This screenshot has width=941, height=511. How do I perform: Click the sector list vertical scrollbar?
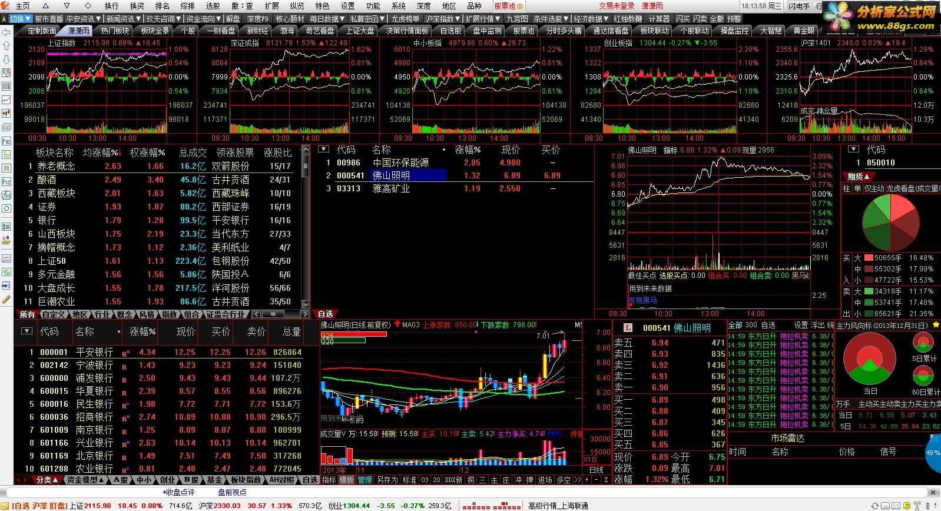(x=306, y=227)
